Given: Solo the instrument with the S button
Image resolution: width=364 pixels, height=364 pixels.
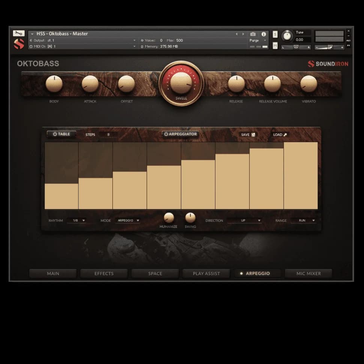Looking at the screenshot, I should pos(275,34).
